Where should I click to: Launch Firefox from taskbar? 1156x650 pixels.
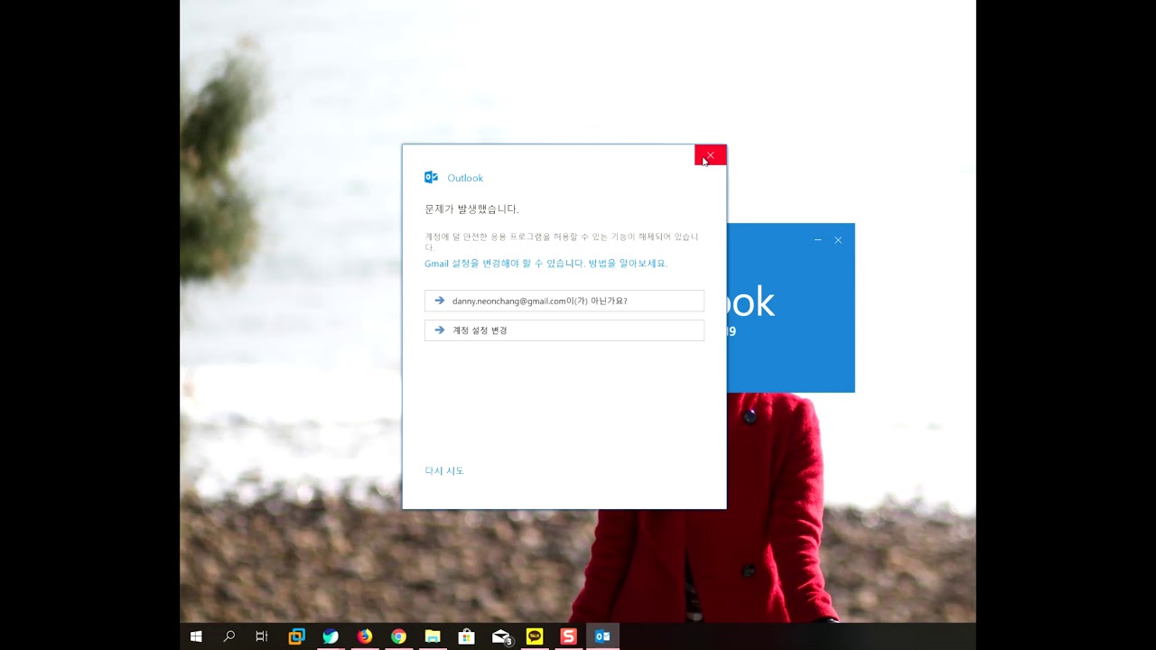click(364, 636)
